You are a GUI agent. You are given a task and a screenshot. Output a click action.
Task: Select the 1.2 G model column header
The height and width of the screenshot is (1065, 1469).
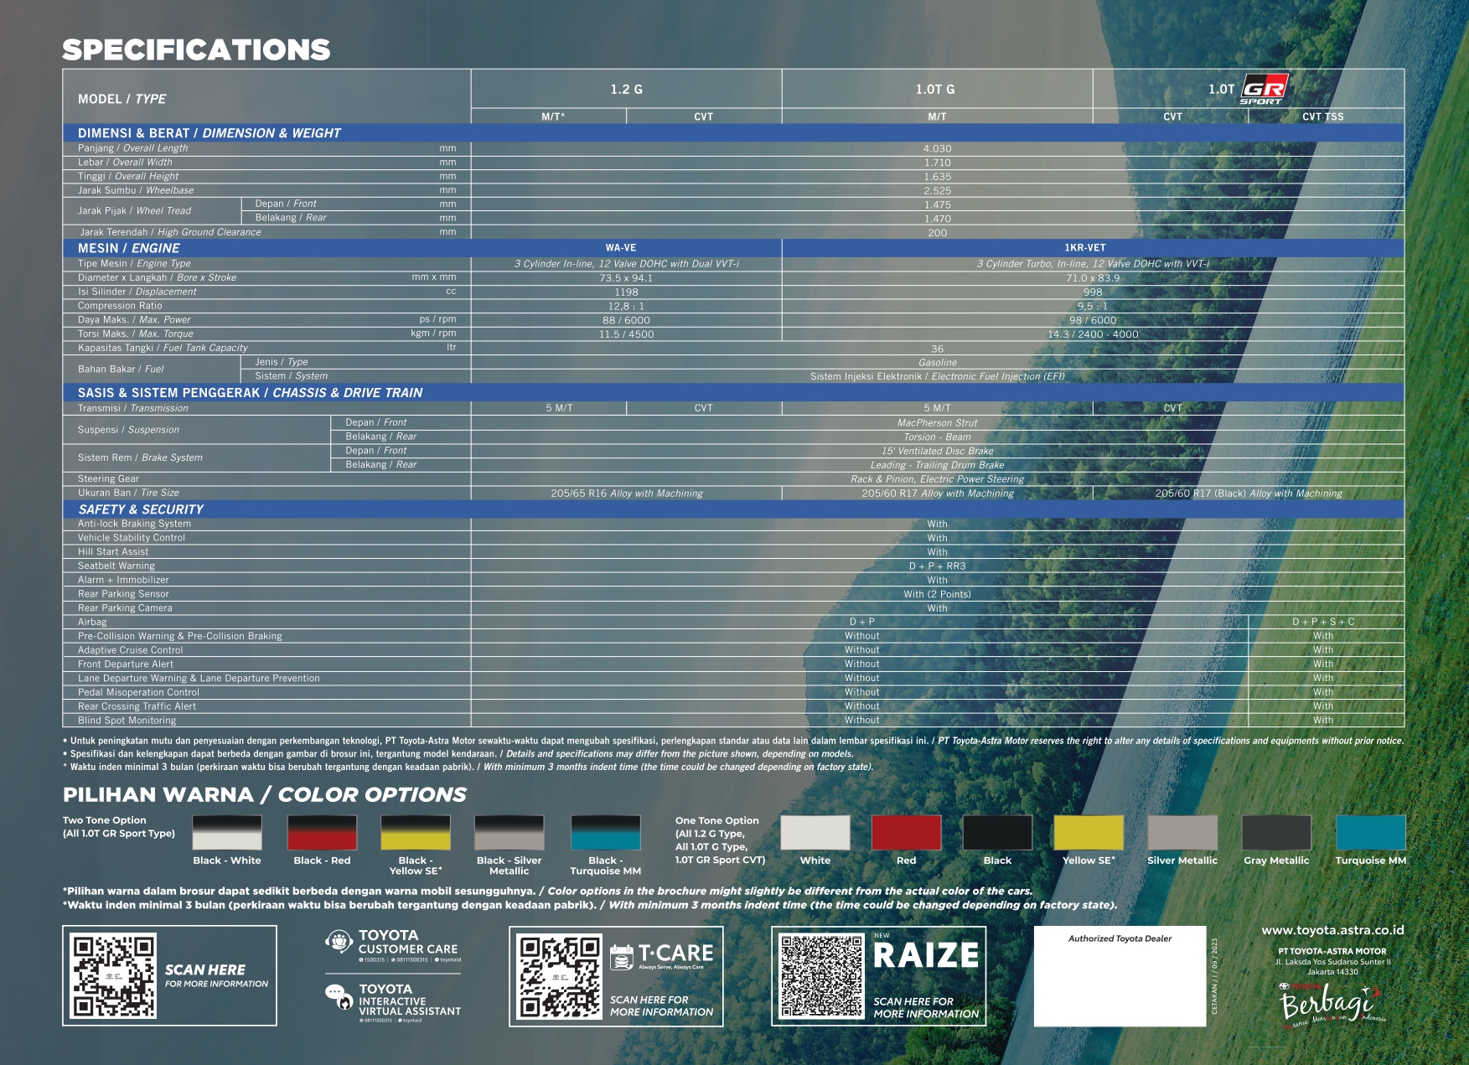[x=626, y=89]
